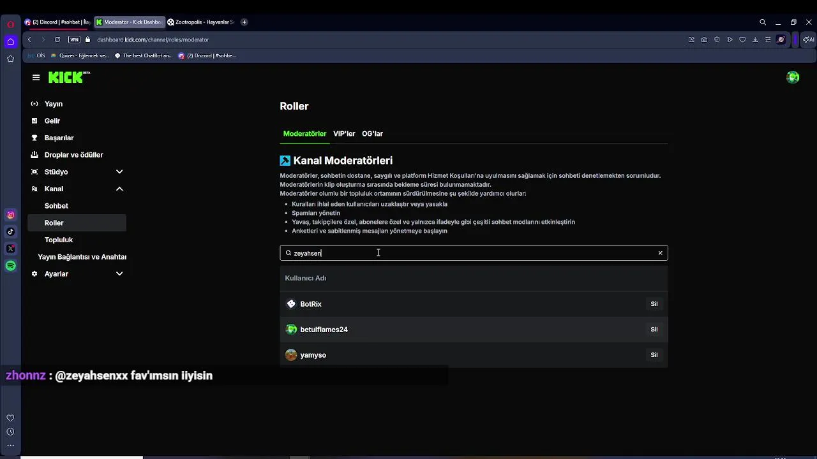Image resolution: width=817 pixels, height=459 pixels.
Task: Click the Kick logo
Action: coord(69,77)
